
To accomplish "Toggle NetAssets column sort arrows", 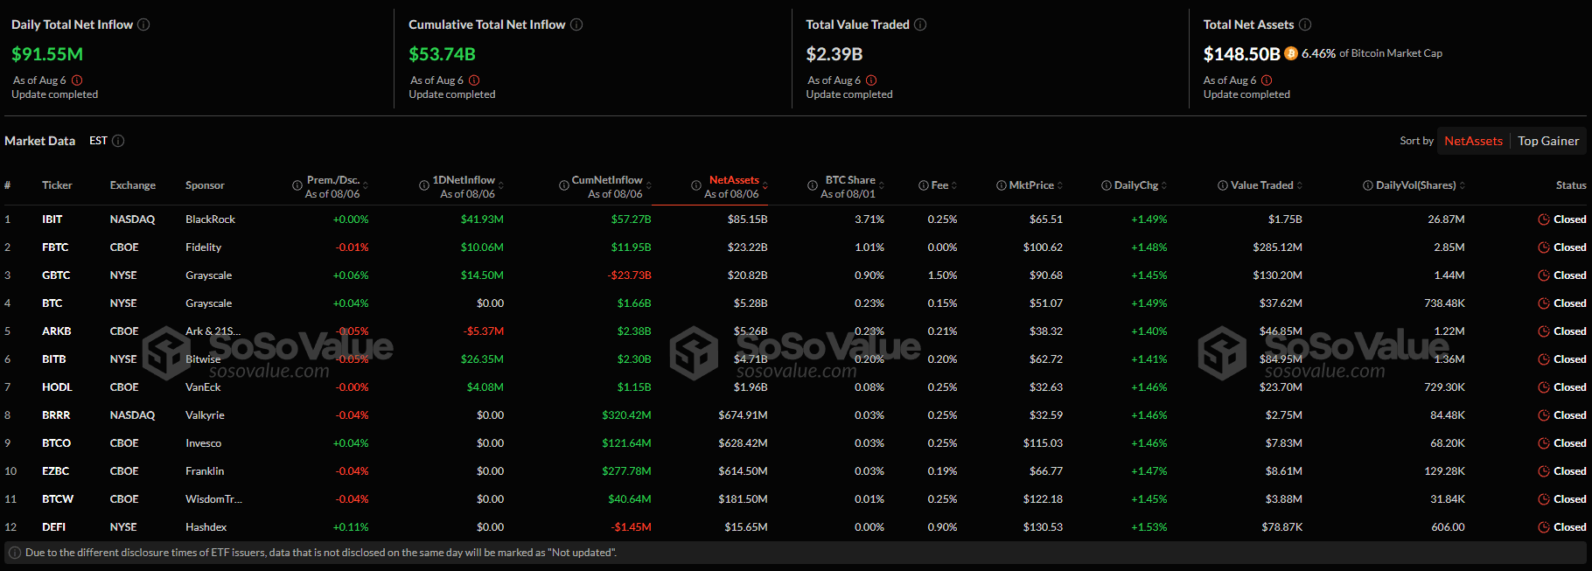I will point(765,185).
